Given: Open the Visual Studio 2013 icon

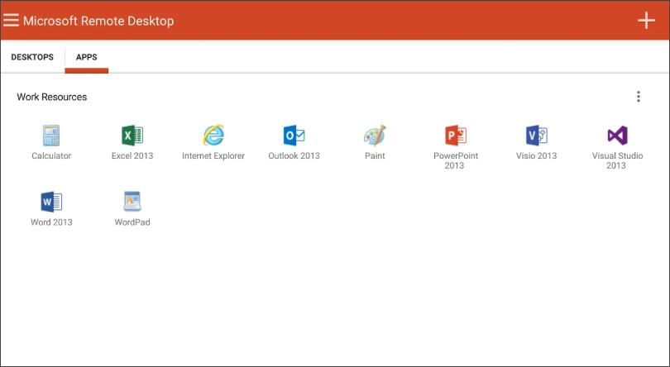Looking at the screenshot, I should pyautogui.click(x=617, y=136).
